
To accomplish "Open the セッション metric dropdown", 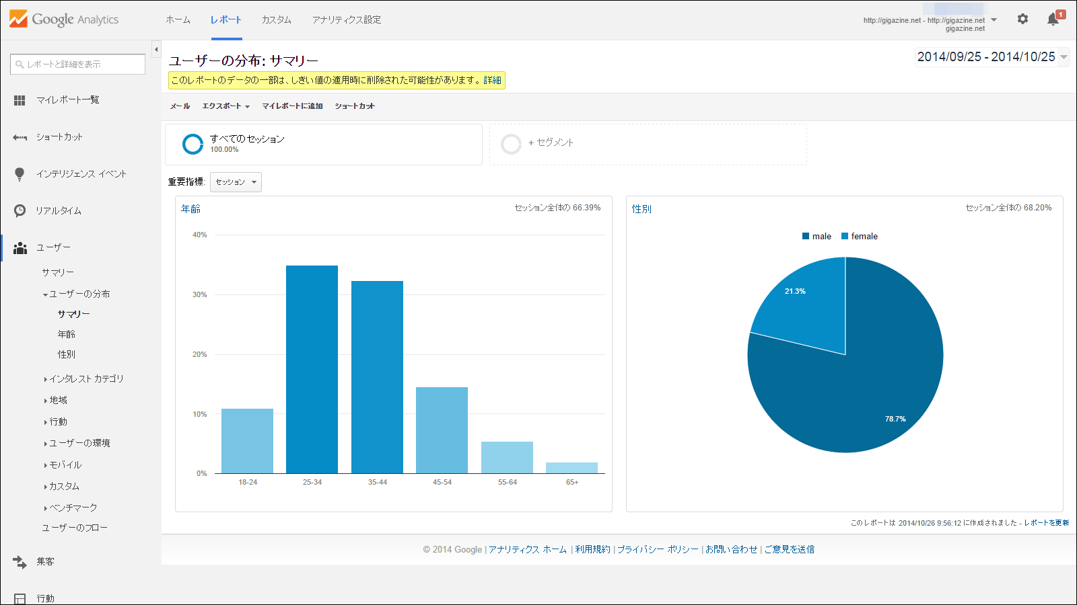I will coord(236,182).
